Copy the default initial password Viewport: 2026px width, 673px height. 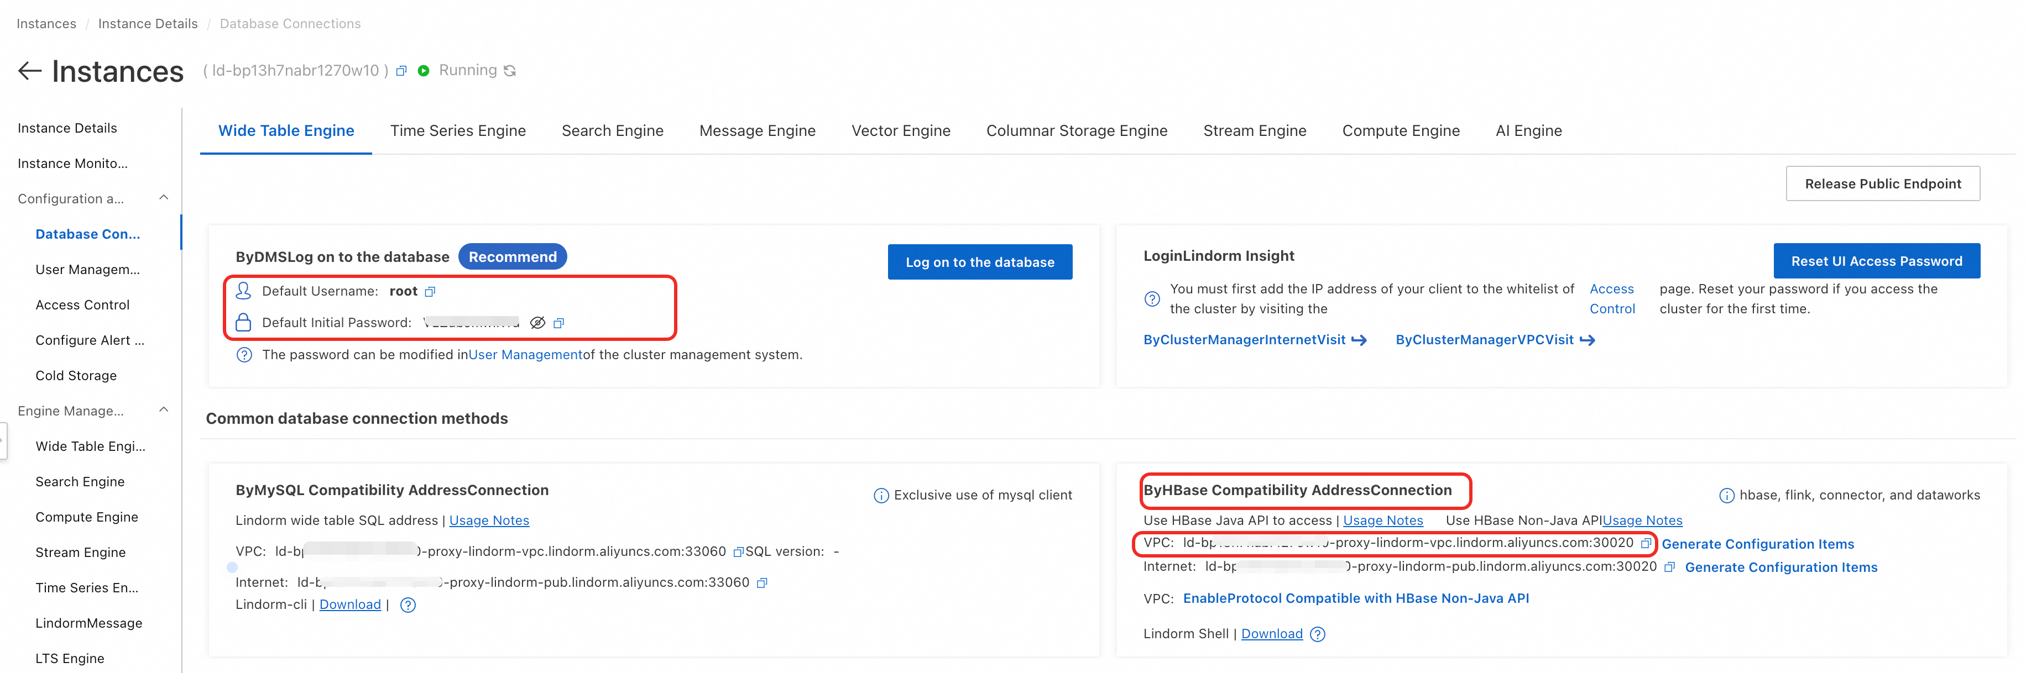click(558, 323)
